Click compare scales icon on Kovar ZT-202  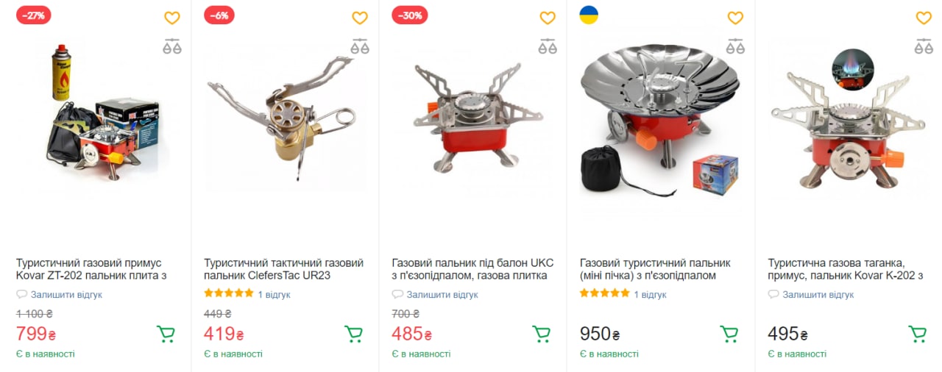tap(171, 46)
